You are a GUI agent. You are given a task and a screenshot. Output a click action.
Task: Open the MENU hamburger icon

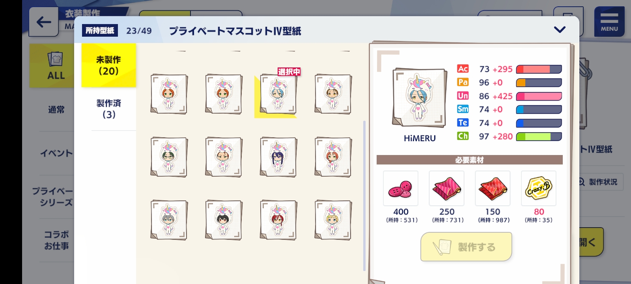tap(609, 22)
